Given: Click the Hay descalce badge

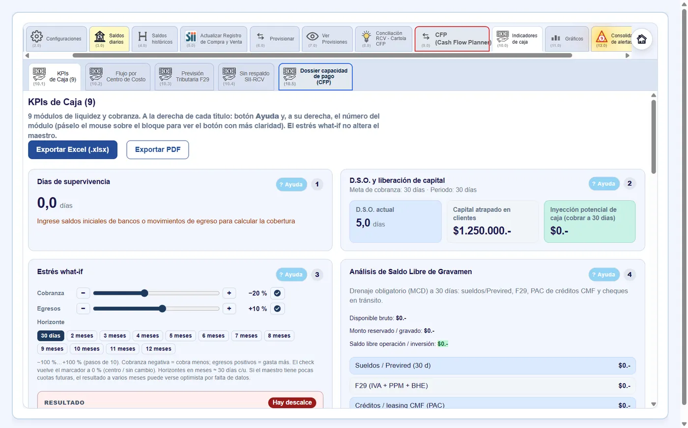Looking at the screenshot, I should [x=292, y=402].
